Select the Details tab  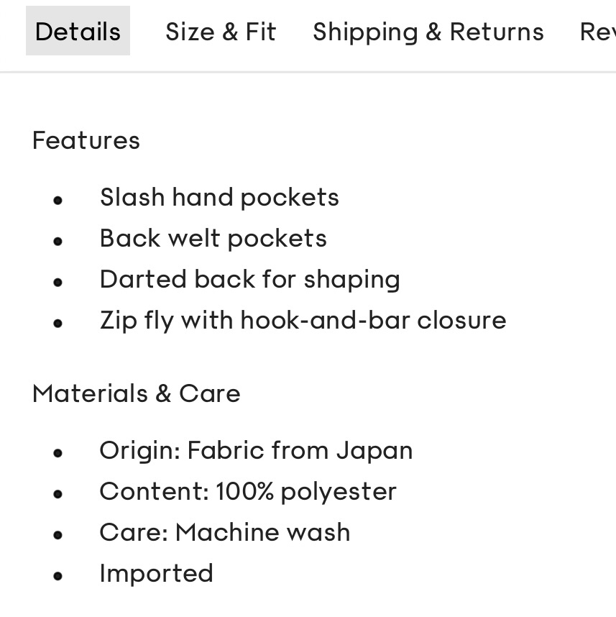click(78, 31)
